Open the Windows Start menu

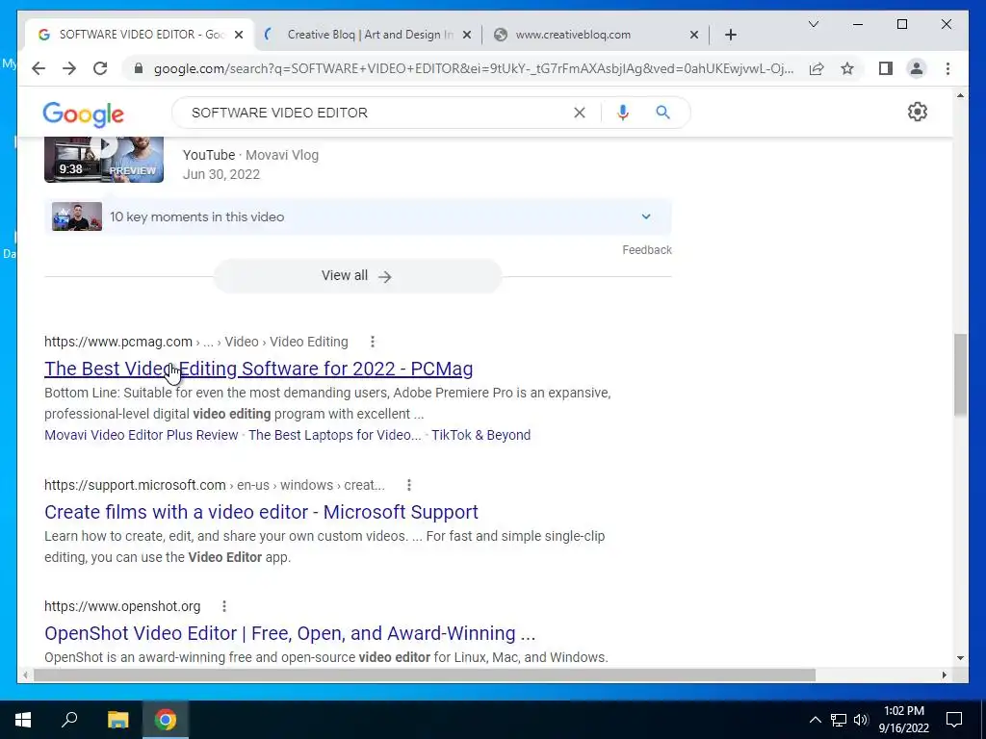pyautogui.click(x=23, y=720)
